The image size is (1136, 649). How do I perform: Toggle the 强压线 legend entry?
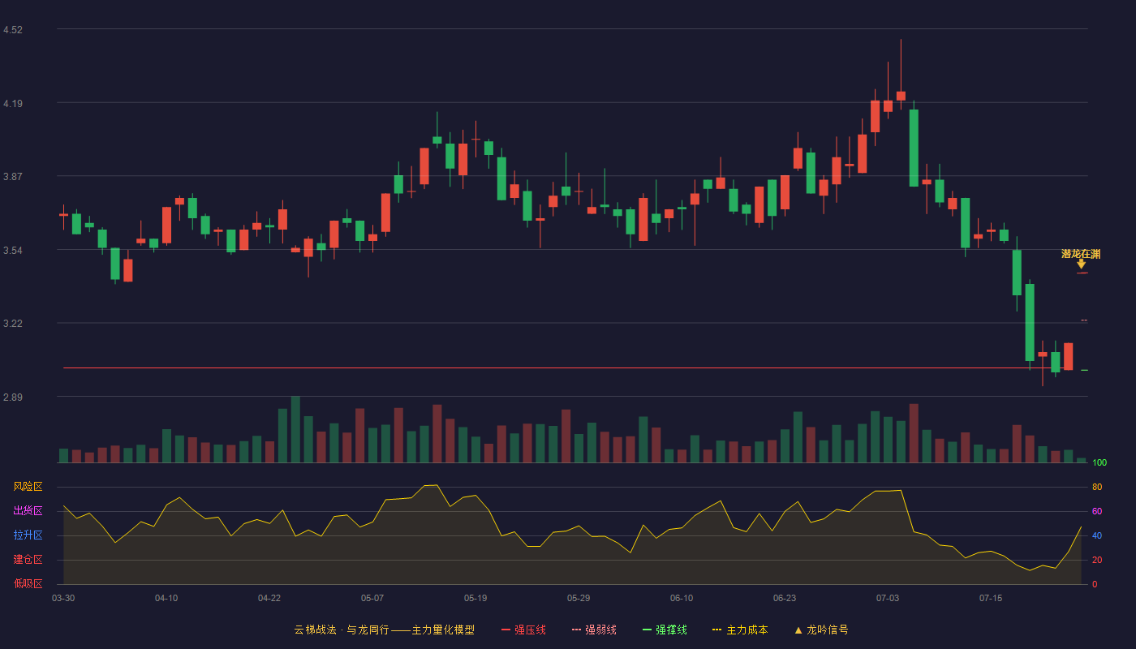pyautogui.click(x=523, y=630)
